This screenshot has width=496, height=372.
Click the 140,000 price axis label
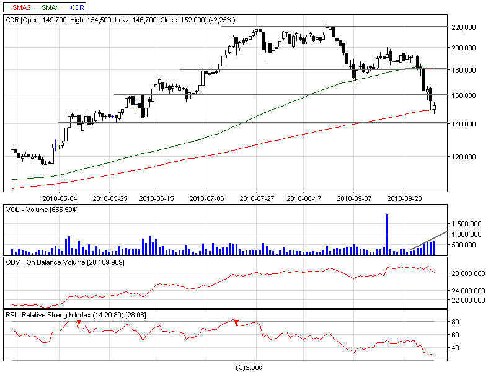(463, 124)
